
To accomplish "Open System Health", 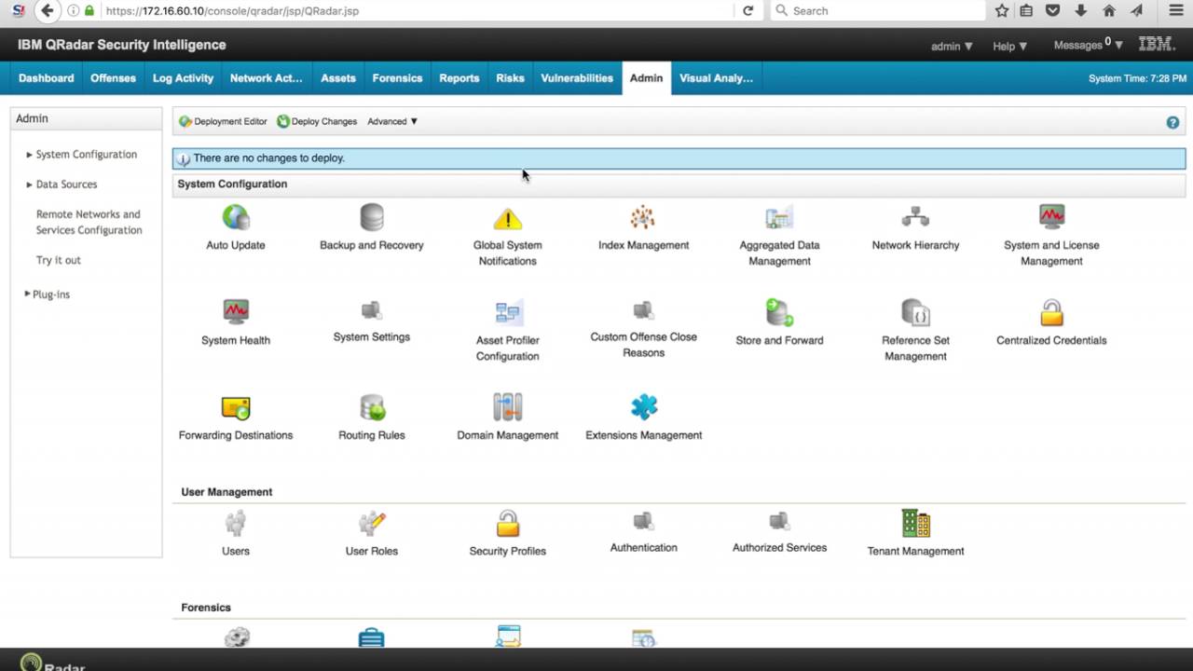I will coord(236,323).
